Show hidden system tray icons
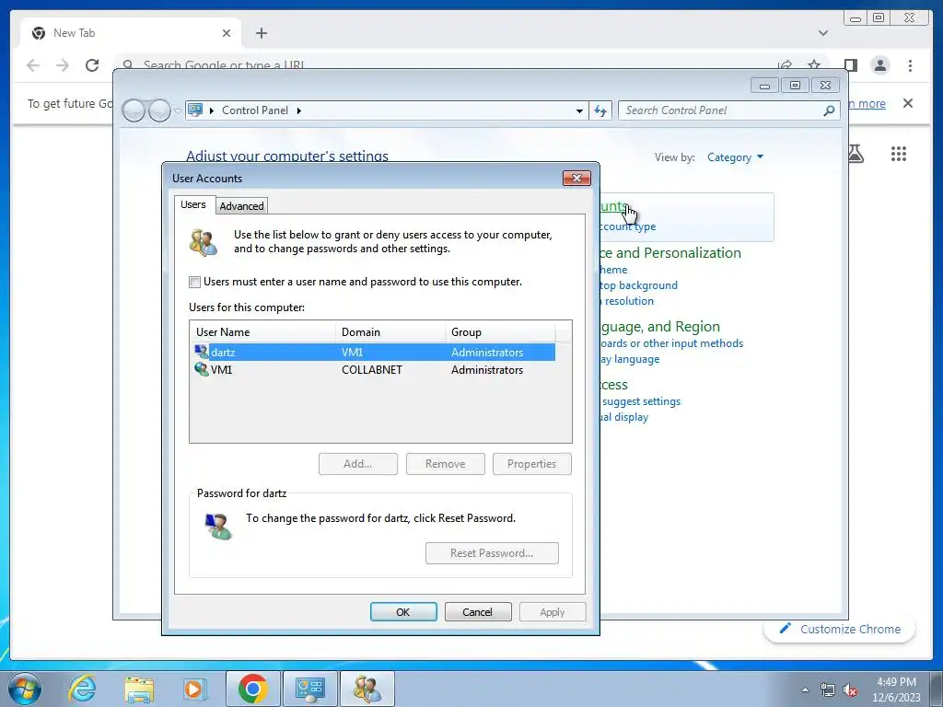This screenshot has width=943, height=707. coord(805,690)
